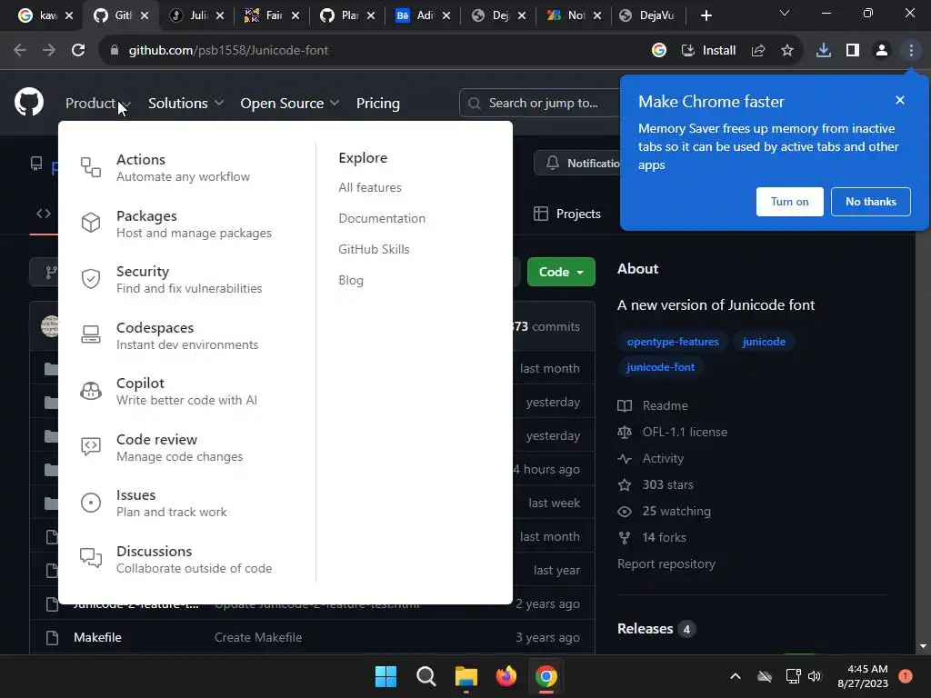Open Documentation link
Image resolution: width=931 pixels, height=698 pixels.
tap(382, 218)
